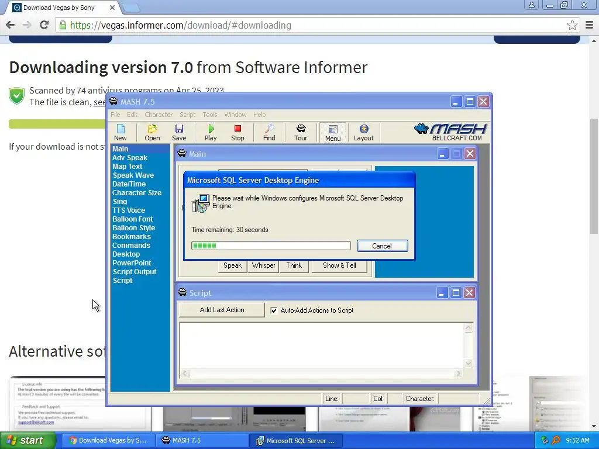Minimize the Script sub-window
This screenshot has width=599, height=449.
click(x=442, y=293)
